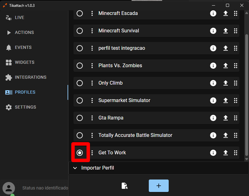Screen dimensions: 249x196
Task: Add a new profile with plus button
Action: pyautogui.click(x=159, y=186)
